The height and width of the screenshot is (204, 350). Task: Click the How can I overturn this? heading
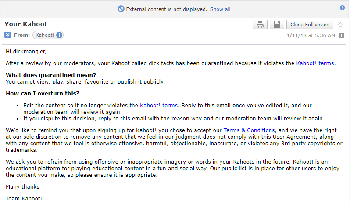point(43,93)
